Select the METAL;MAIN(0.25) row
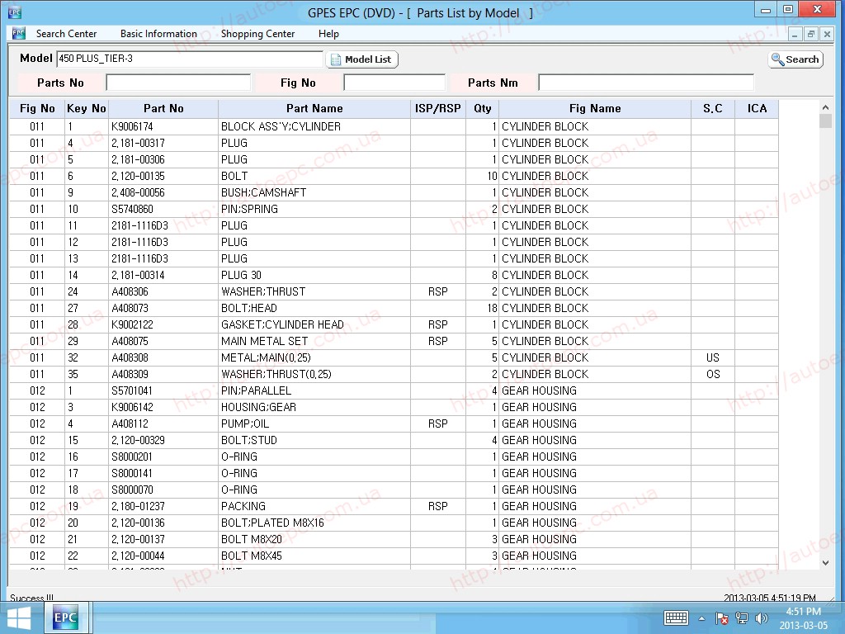 [394, 357]
